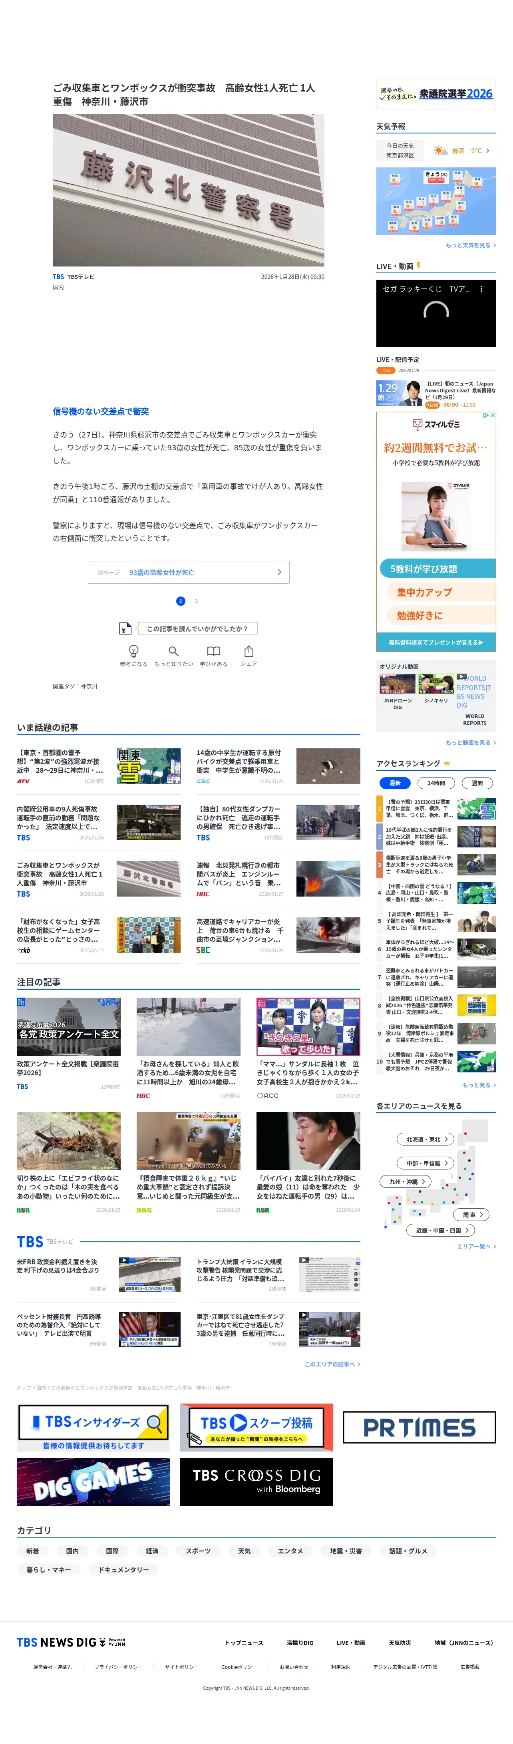Choose the 経済 category pill
Image resolution: width=513 pixels, height=1744 pixels.
click(x=152, y=1551)
